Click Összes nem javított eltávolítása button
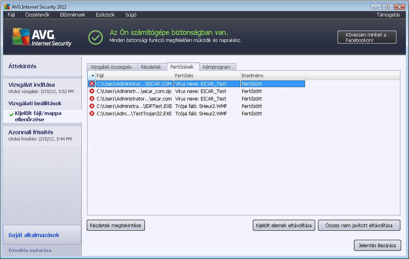This screenshot has width=409, height=259. pyautogui.click(x=359, y=225)
